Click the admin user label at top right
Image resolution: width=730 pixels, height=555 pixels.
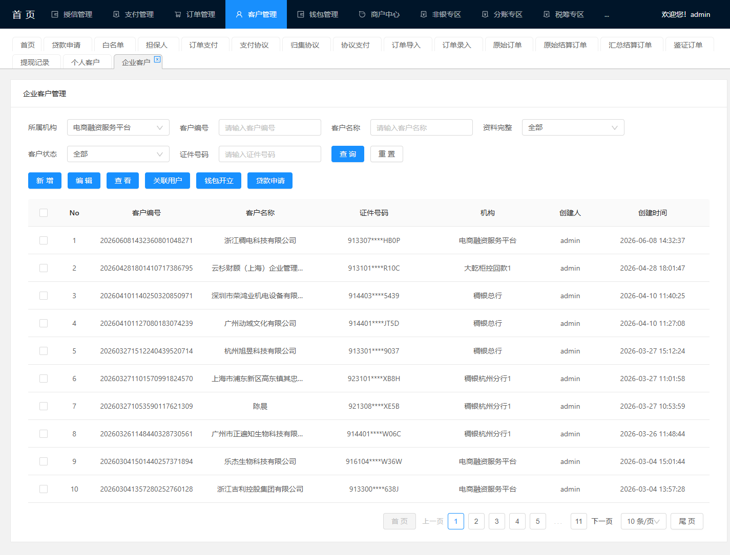[x=700, y=14]
